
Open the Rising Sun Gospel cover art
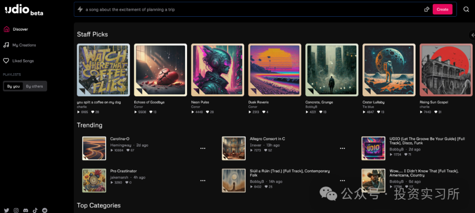[446, 70]
